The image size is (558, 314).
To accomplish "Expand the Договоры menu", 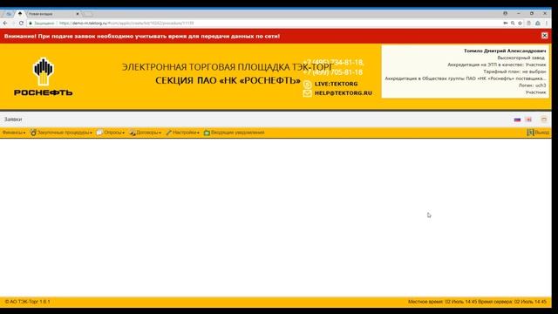I will (x=146, y=133).
